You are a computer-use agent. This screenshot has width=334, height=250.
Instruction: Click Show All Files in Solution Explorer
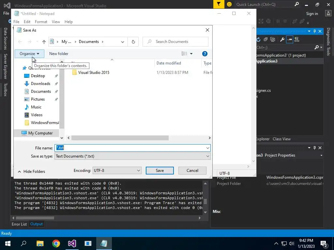(273, 39)
